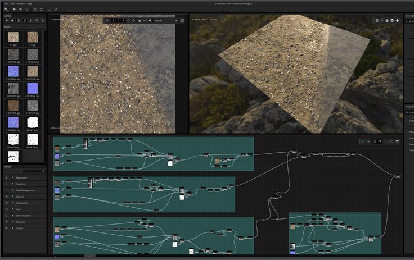The image size is (414, 260).
Task: Click the play icon in node graph toolbar
Action: coord(363,142)
